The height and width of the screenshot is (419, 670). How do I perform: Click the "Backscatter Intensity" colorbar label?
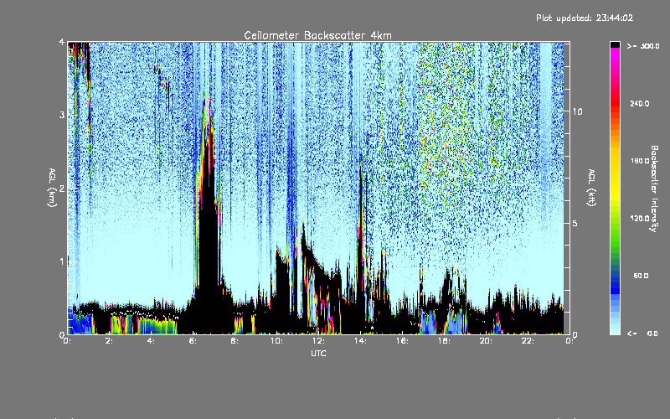click(653, 189)
